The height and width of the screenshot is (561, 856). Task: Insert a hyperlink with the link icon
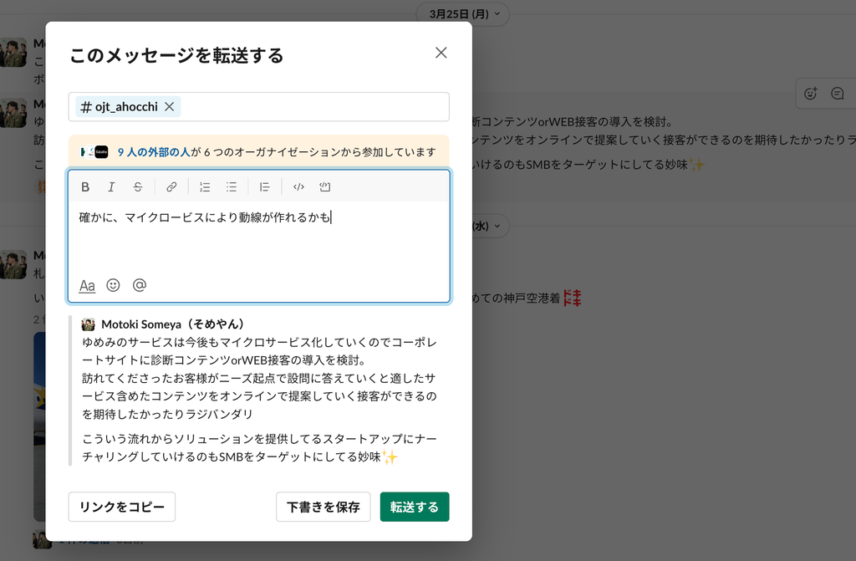point(171,187)
